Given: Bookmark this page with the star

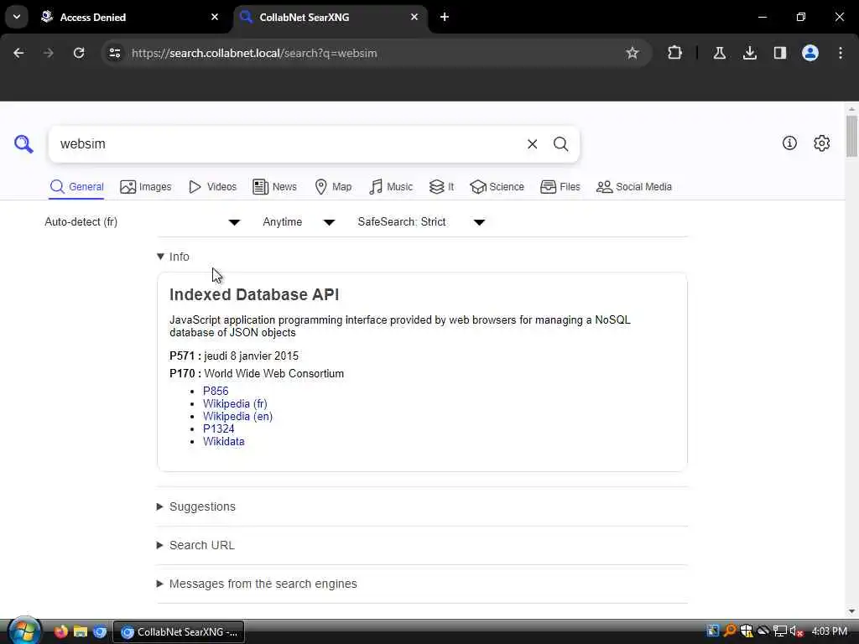Looking at the screenshot, I should click(633, 53).
